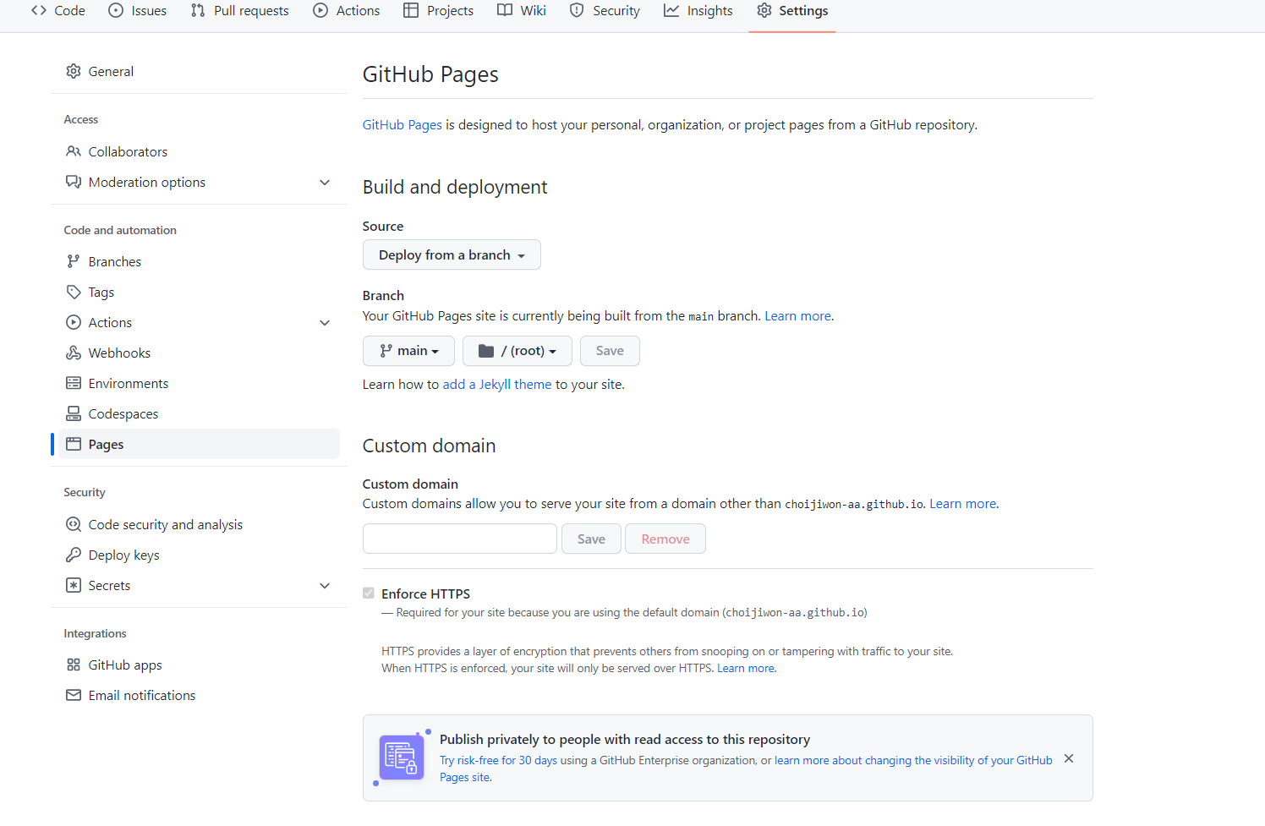Click Save button next to branch selectors
This screenshot has height=826, width=1265.
(x=610, y=351)
